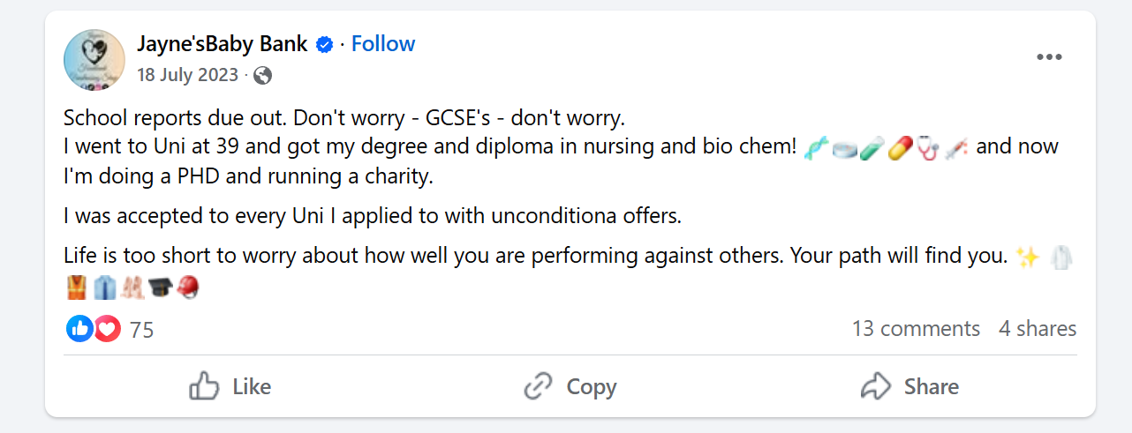Screen dimensions: 1132x433
Task: View the 13 comments
Action: click(916, 329)
